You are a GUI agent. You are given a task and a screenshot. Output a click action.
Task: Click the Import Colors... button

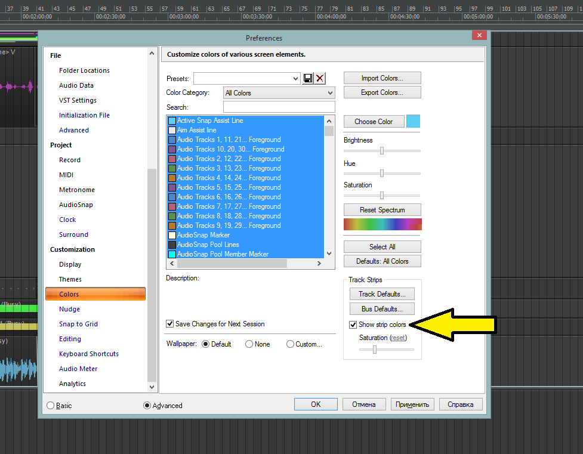click(383, 78)
